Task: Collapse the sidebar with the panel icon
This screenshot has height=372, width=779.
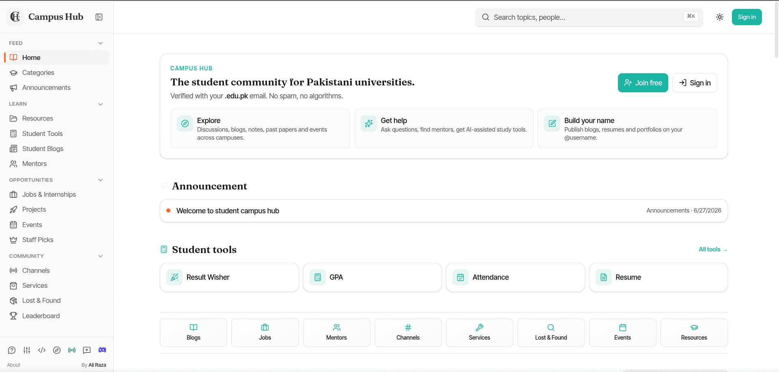Action: [99, 17]
